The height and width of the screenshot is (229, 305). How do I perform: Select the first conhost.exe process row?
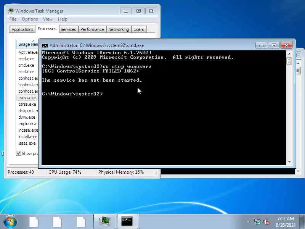(27, 78)
